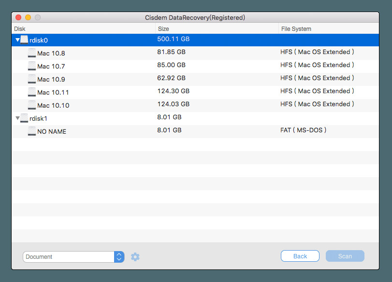Click the Mac 10.10 volume icon

[x=32, y=105]
